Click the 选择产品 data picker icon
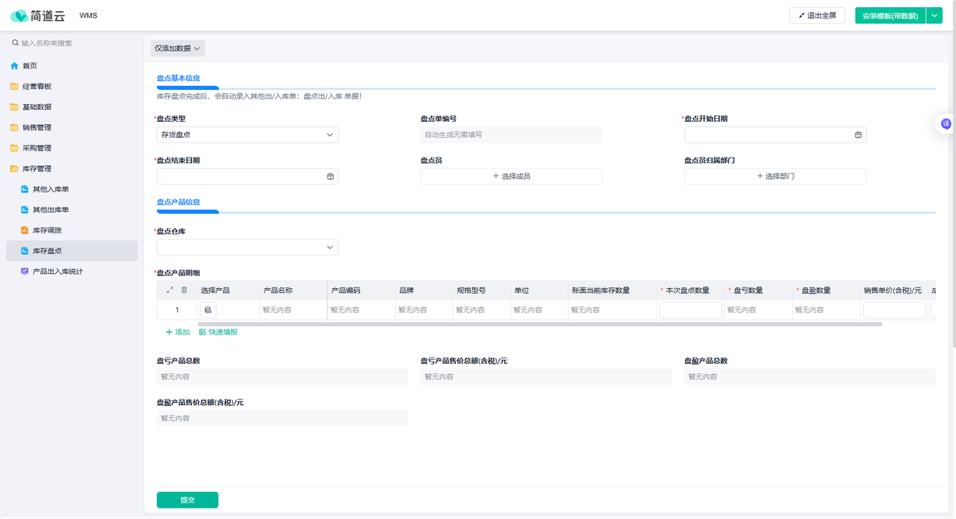The width and height of the screenshot is (956, 519). [x=208, y=310]
